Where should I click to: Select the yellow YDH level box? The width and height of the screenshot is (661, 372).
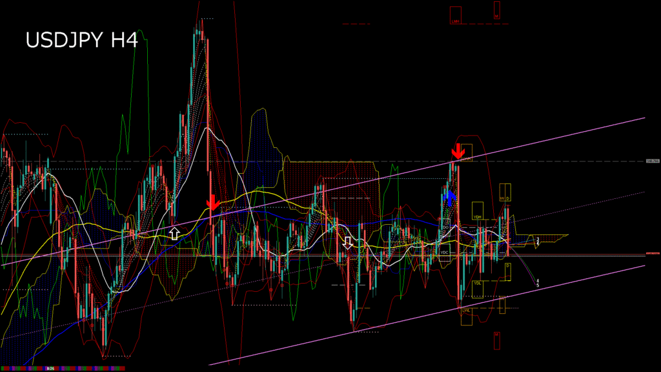tap(478, 211)
